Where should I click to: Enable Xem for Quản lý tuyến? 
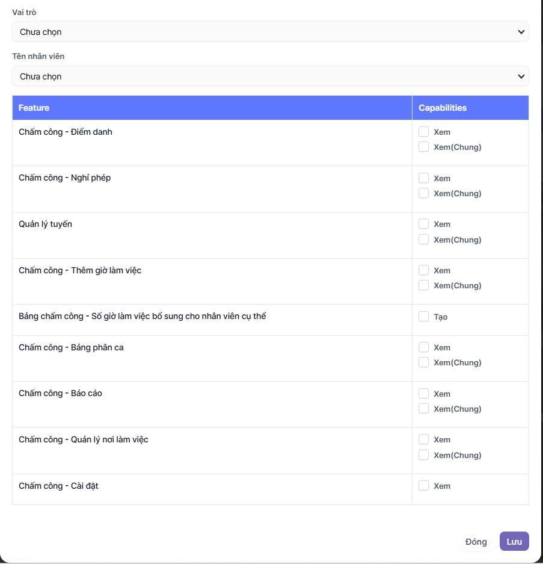pyautogui.click(x=424, y=224)
